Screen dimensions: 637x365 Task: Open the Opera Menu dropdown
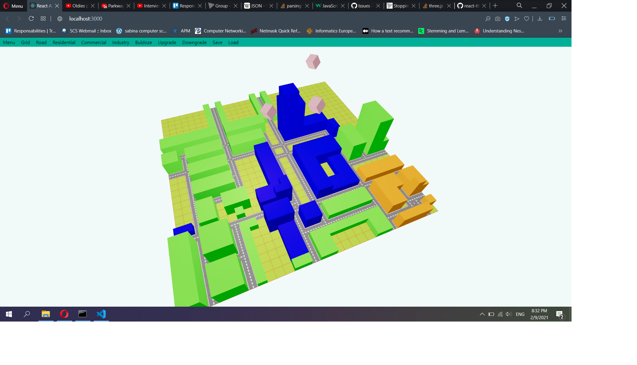click(x=13, y=6)
